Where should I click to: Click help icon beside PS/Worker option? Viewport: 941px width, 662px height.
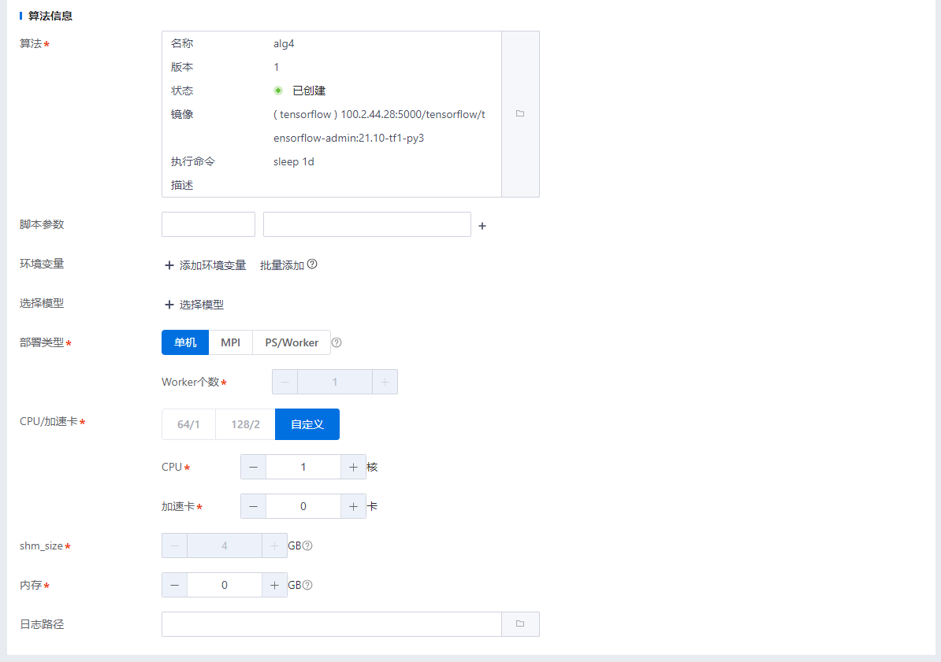(337, 342)
